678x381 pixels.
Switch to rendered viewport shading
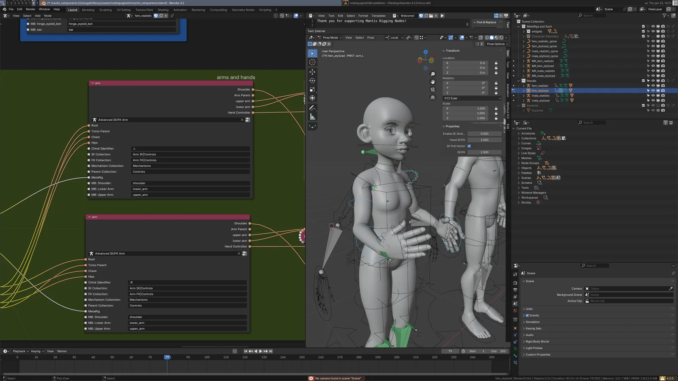(x=501, y=38)
